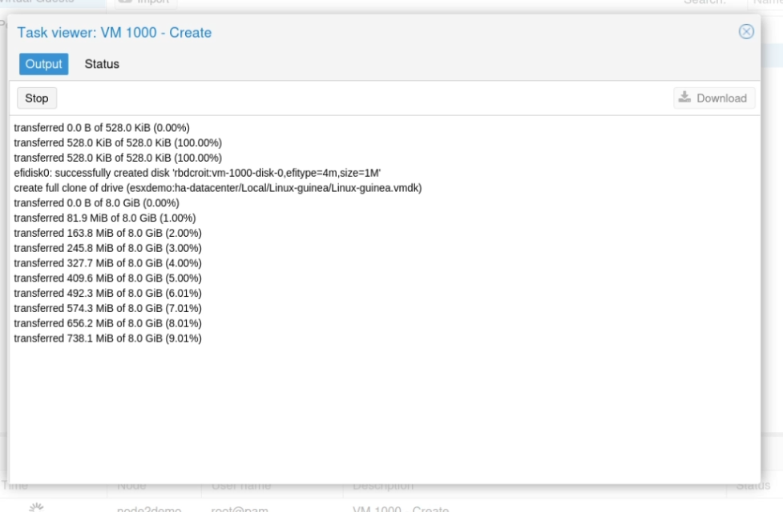Sort by the User name column header
The width and height of the screenshot is (783, 512).
tap(241, 486)
